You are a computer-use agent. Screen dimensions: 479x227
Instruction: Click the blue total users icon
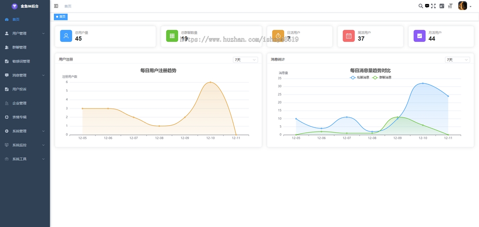[x=66, y=36]
